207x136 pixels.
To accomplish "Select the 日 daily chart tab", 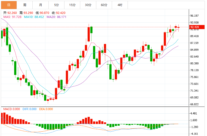I will (9, 5).
